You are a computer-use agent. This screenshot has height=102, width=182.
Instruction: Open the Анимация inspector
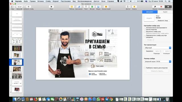[161, 7]
